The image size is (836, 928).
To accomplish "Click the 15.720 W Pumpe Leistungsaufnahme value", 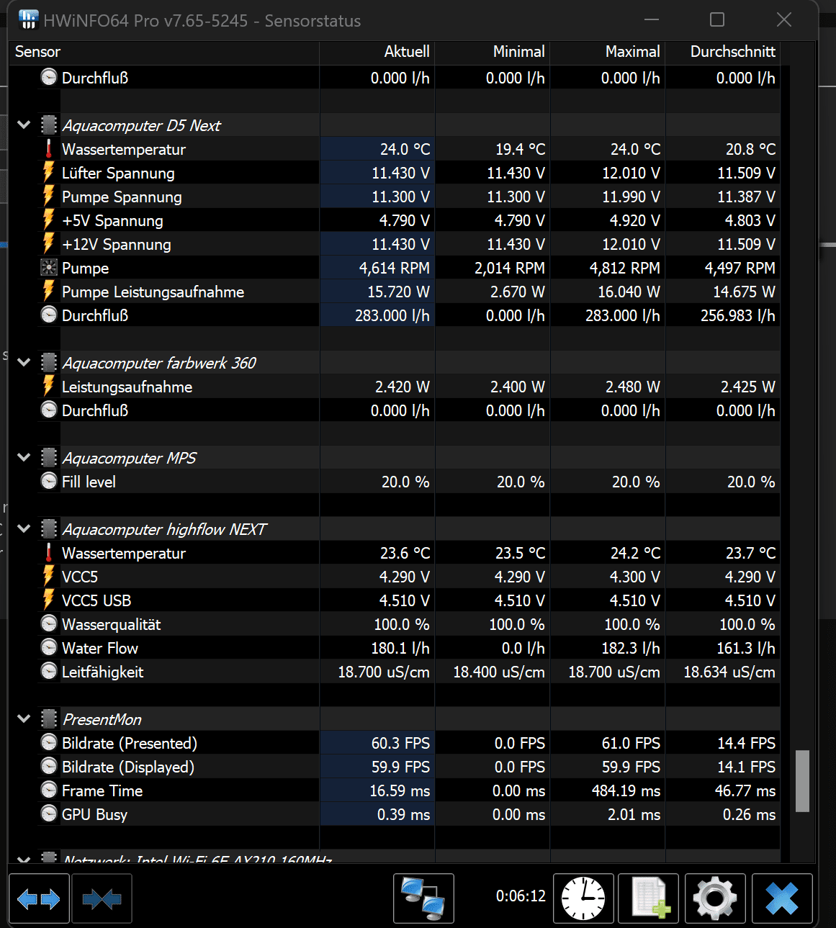I will [398, 292].
